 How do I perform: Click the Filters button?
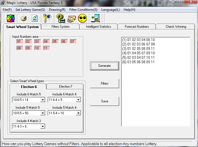[104, 83]
